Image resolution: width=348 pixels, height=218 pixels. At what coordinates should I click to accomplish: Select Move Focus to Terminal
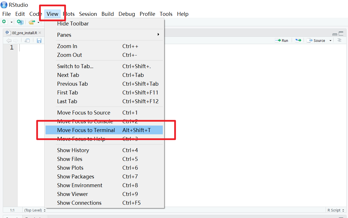click(x=104, y=130)
